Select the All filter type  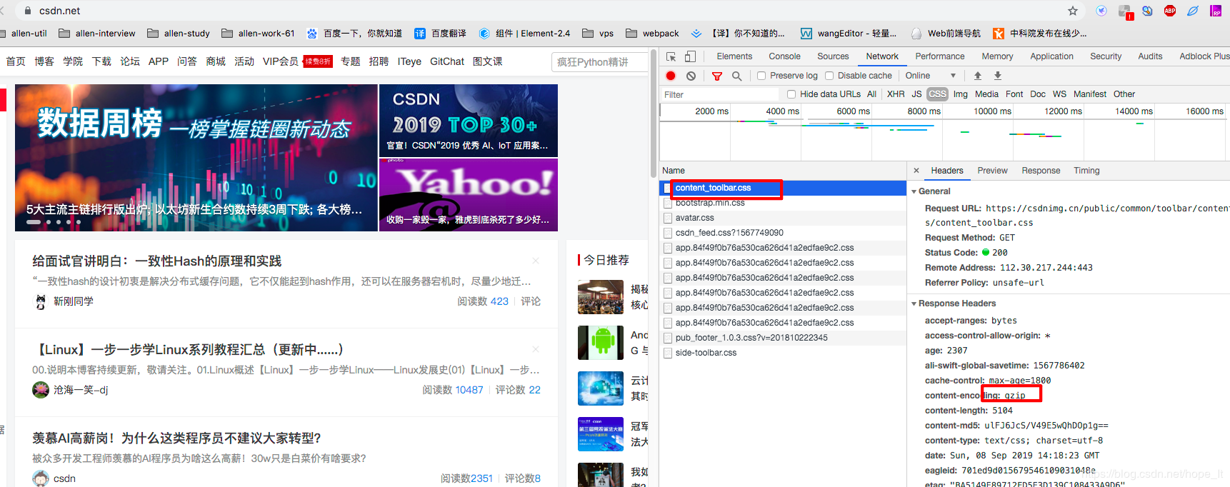tap(871, 94)
